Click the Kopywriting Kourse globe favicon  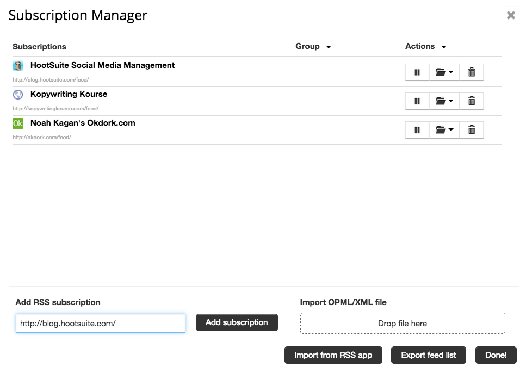18,95
